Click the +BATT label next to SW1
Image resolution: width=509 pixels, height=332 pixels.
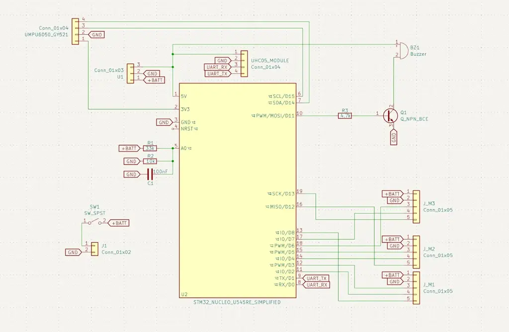tap(118, 223)
